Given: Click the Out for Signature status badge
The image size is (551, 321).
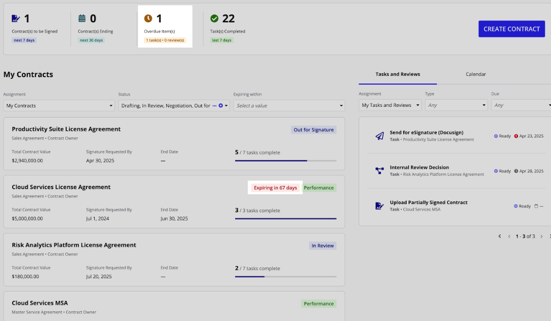Looking at the screenshot, I should coord(314,130).
